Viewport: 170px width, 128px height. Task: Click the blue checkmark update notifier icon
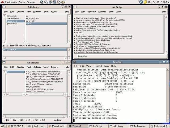tap(141, 2)
